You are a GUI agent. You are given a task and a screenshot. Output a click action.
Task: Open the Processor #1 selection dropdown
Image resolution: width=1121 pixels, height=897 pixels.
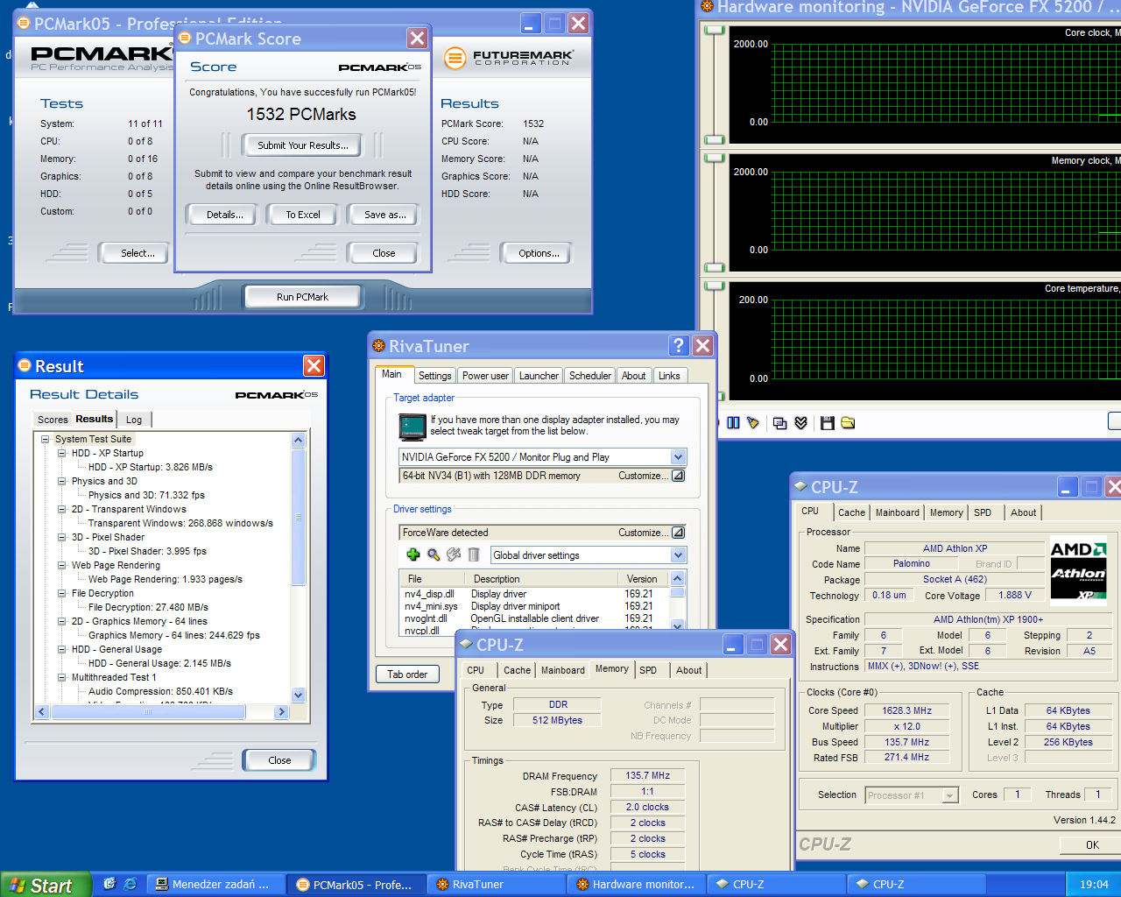click(950, 795)
